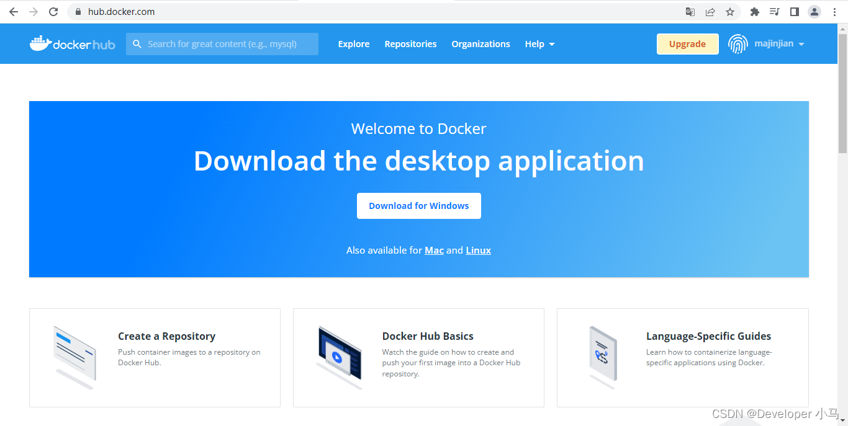Open the Repositories nav item
The height and width of the screenshot is (426, 848).
410,44
